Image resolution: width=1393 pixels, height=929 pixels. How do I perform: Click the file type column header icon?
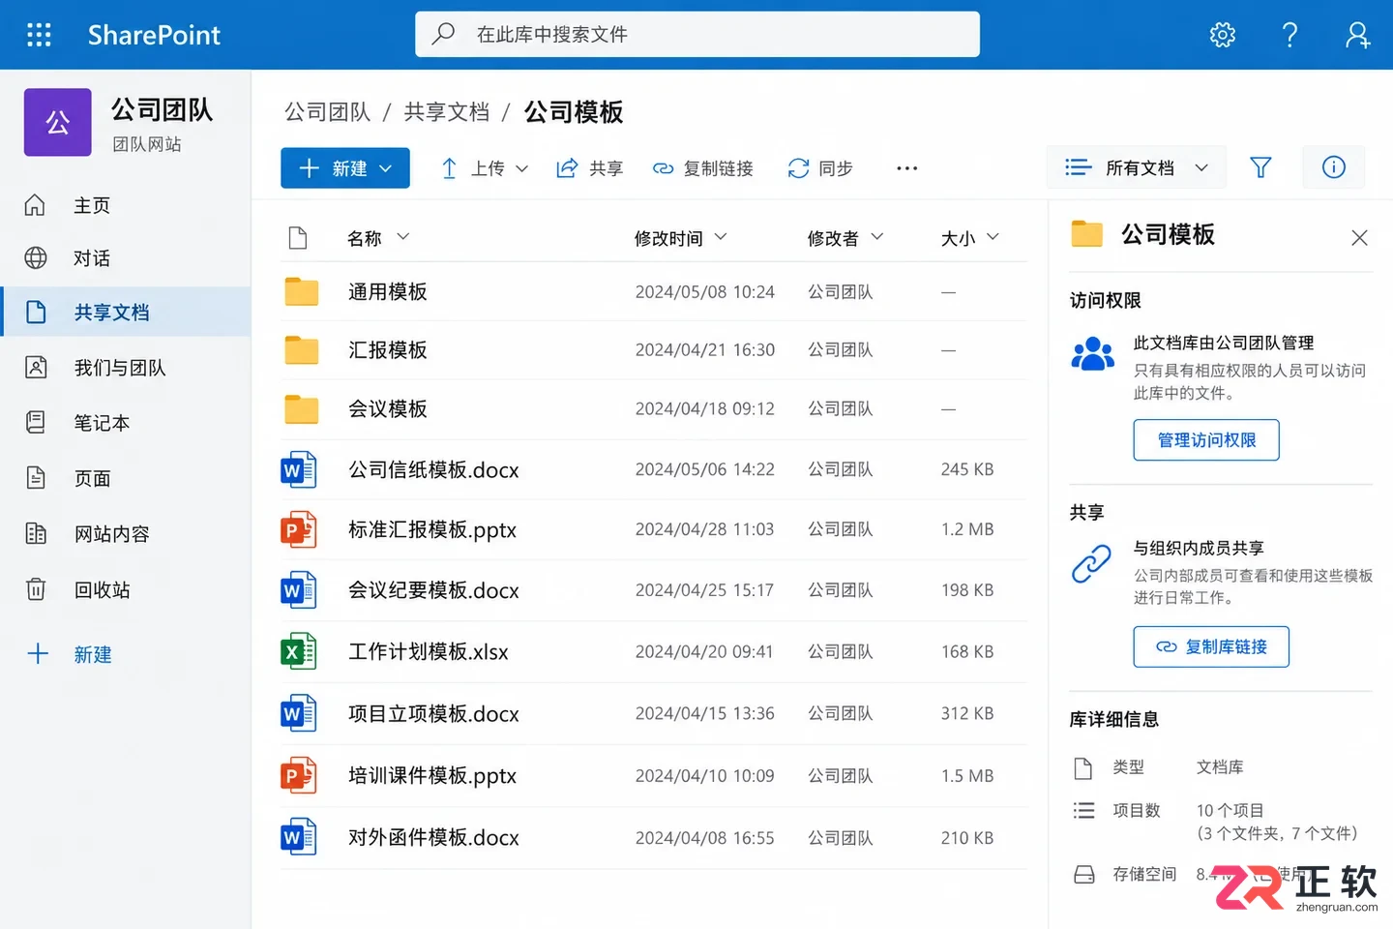point(298,238)
